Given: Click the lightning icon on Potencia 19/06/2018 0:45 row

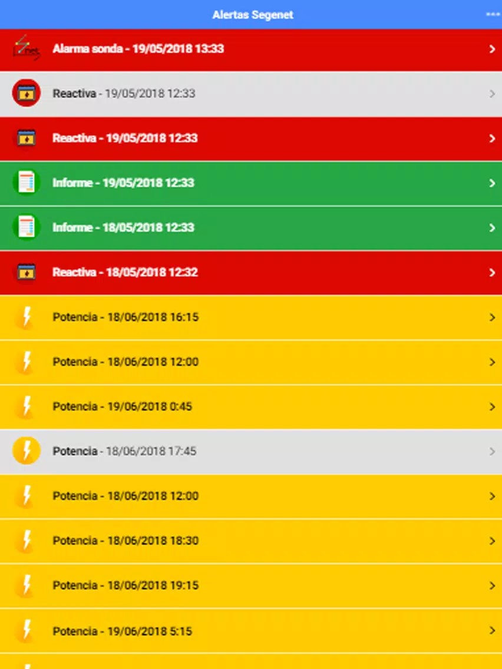Looking at the screenshot, I should point(25,406).
